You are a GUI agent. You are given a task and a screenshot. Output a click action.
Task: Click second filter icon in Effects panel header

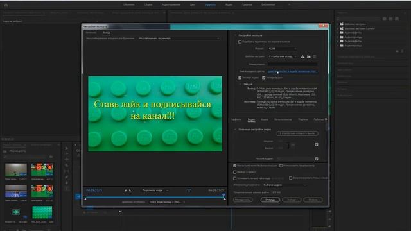coord(390,19)
